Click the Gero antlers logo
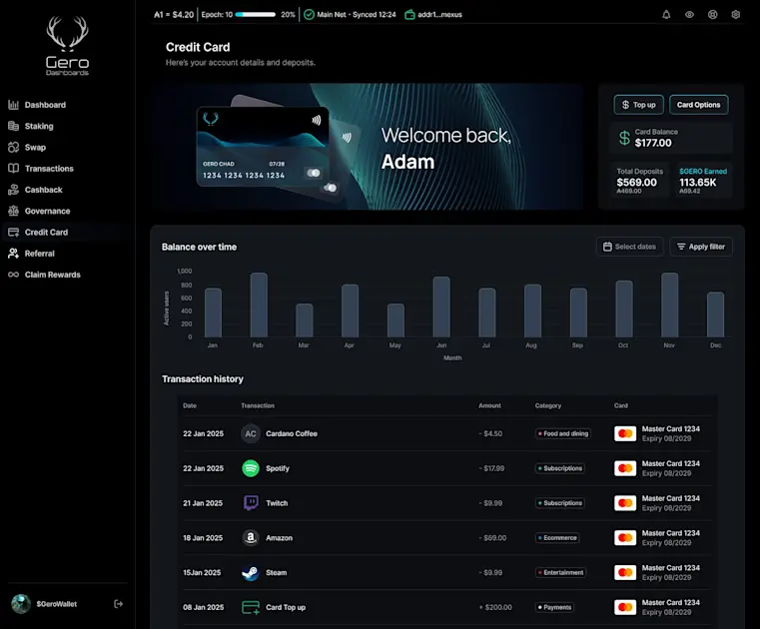The height and width of the screenshot is (629, 760). [x=67, y=34]
